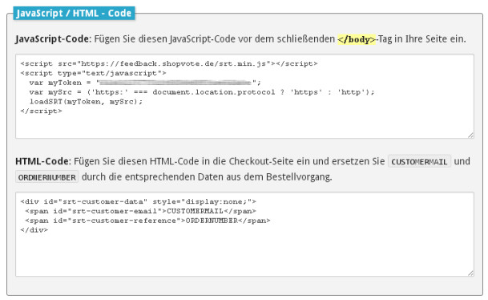Click the script type="text/javascript" line

(93, 73)
